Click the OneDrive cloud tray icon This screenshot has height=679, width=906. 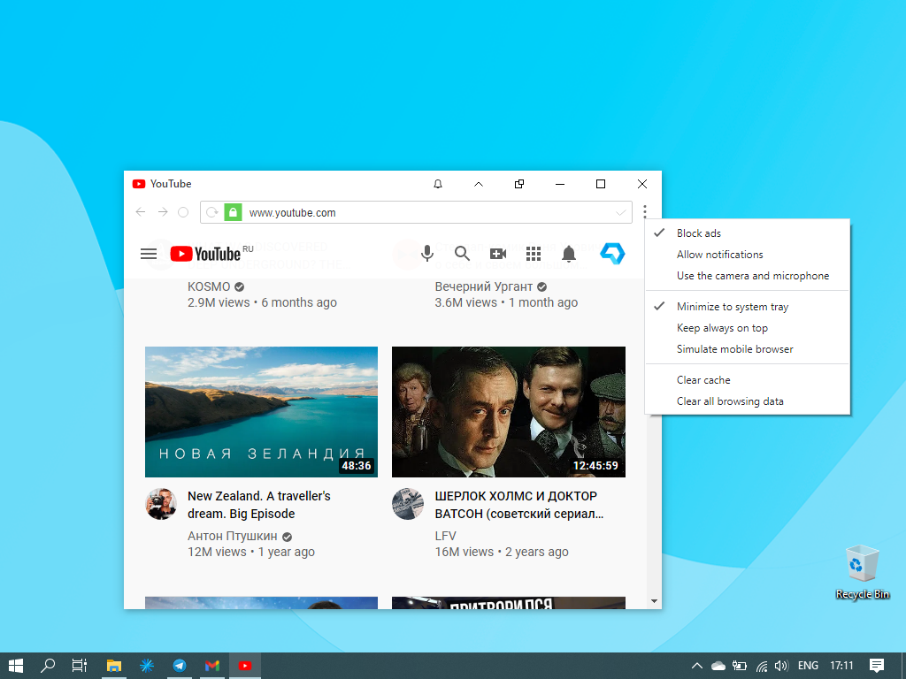718,666
